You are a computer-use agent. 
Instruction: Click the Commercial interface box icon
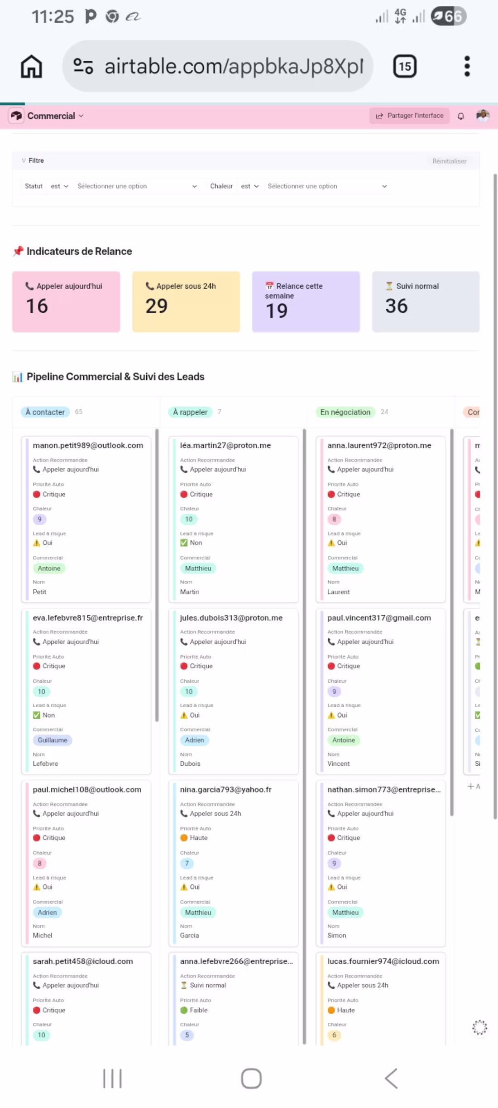[x=17, y=116]
